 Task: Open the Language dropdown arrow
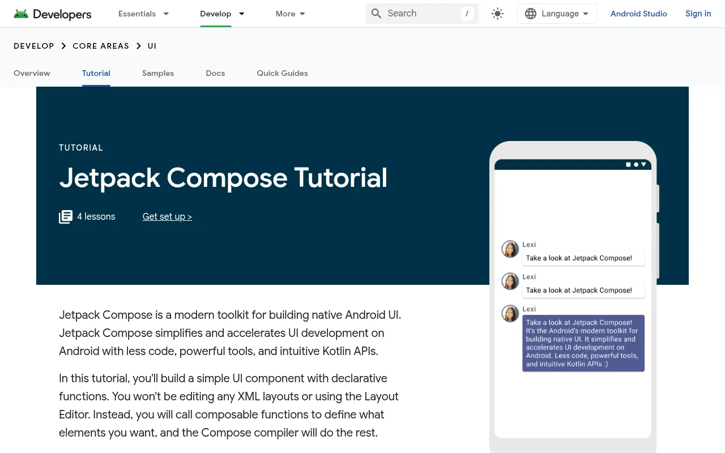pos(586,14)
